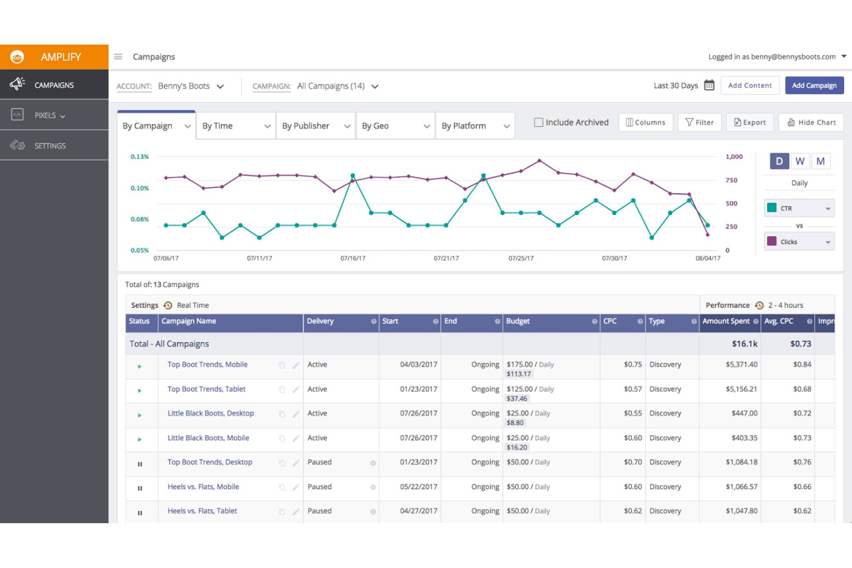Open the Pixels section in sidebar
The height and width of the screenshot is (568, 852).
pos(45,115)
